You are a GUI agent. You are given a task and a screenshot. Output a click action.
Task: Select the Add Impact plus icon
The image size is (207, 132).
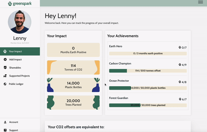(5, 60)
